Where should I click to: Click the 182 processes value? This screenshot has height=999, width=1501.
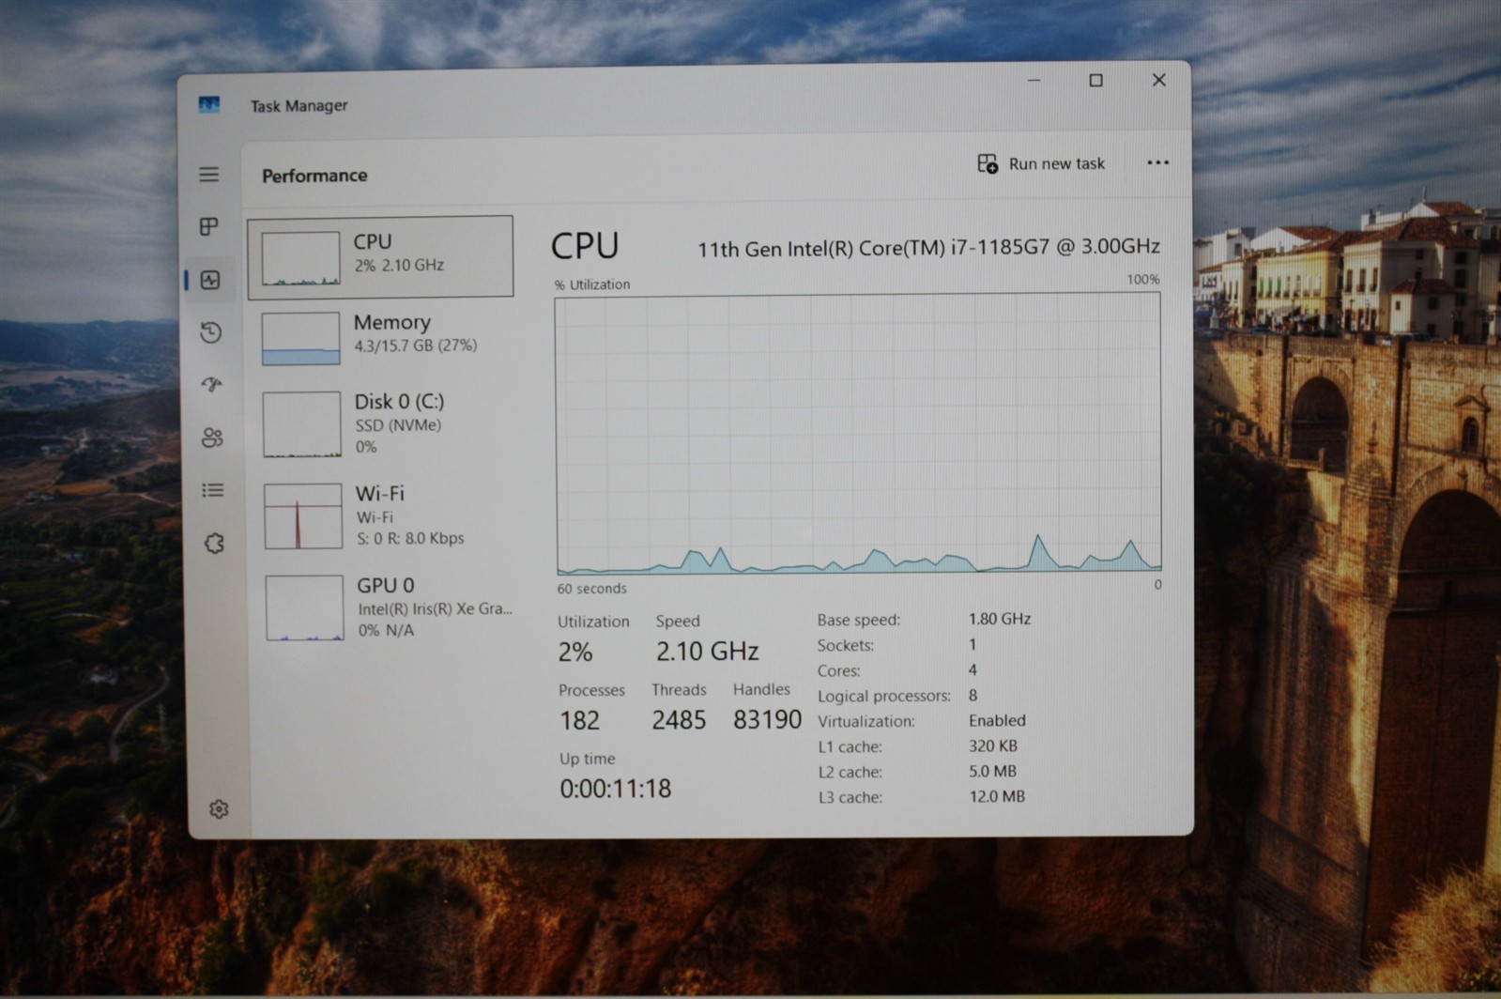[579, 720]
